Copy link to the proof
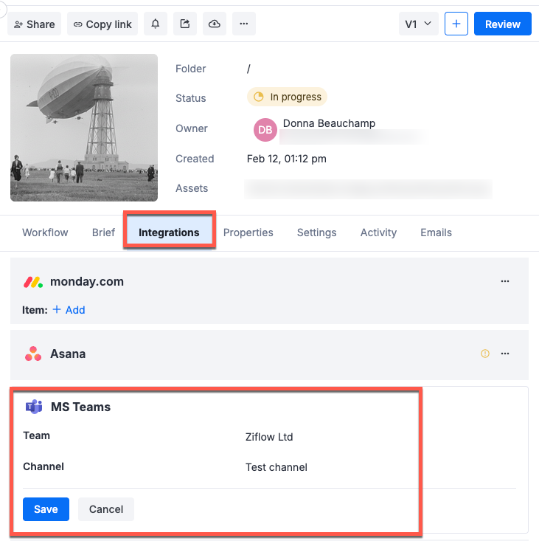 point(102,24)
